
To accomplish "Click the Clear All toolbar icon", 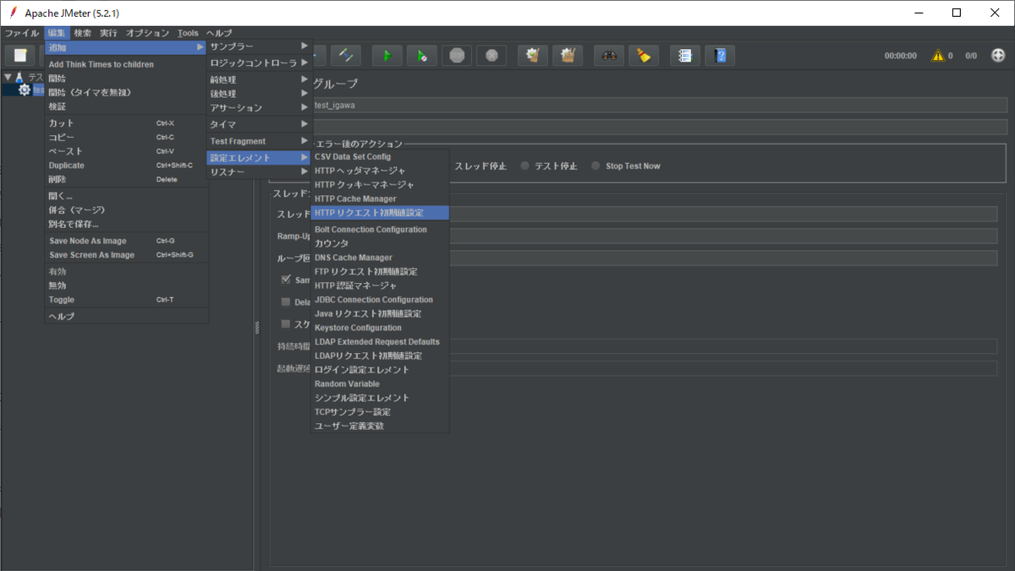I will tap(568, 56).
